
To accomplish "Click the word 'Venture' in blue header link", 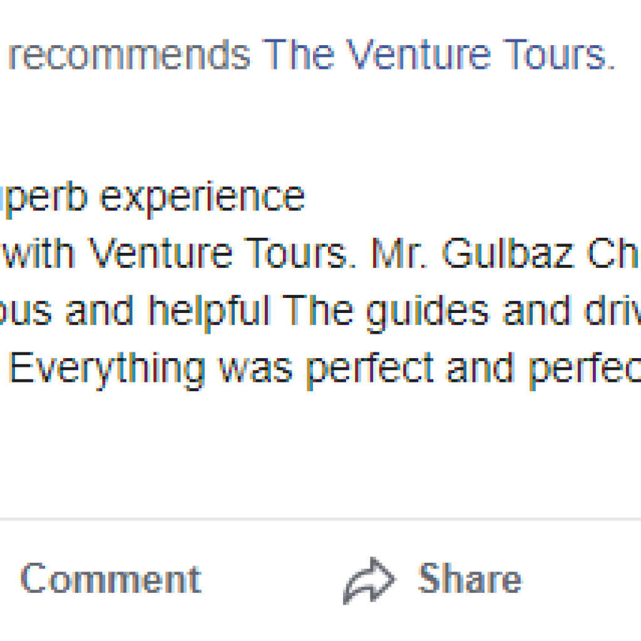I will pyautogui.click(x=418, y=54).
